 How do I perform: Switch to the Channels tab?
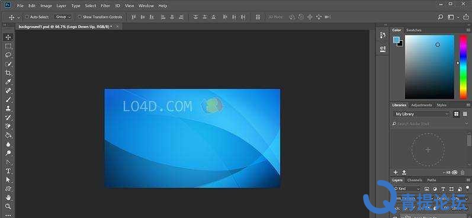point(415,180)
